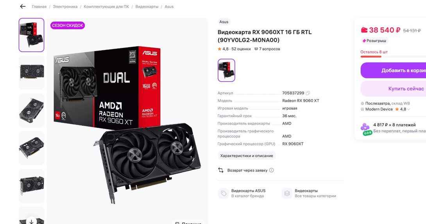Viewport: 426px width, 224px height.
Task: Select the second thumbnail showing card front view
Action: [32, 72]
